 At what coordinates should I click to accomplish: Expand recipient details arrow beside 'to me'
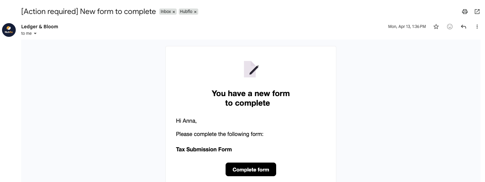[x=35, y=34]
